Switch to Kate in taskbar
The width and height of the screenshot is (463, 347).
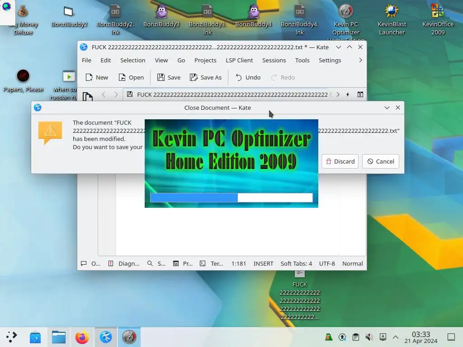click(x=106, y=337)
